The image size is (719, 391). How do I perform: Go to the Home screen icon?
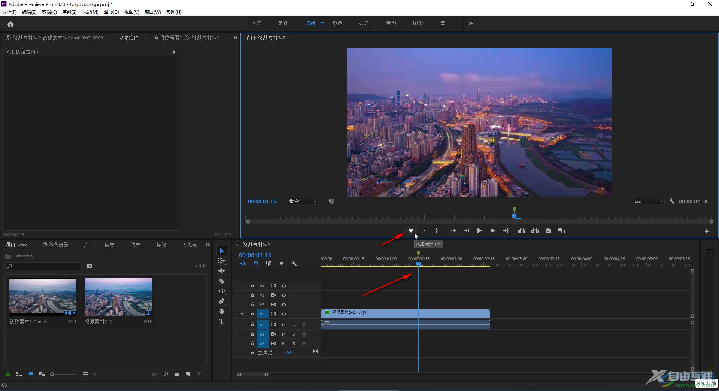click(10, 24)
